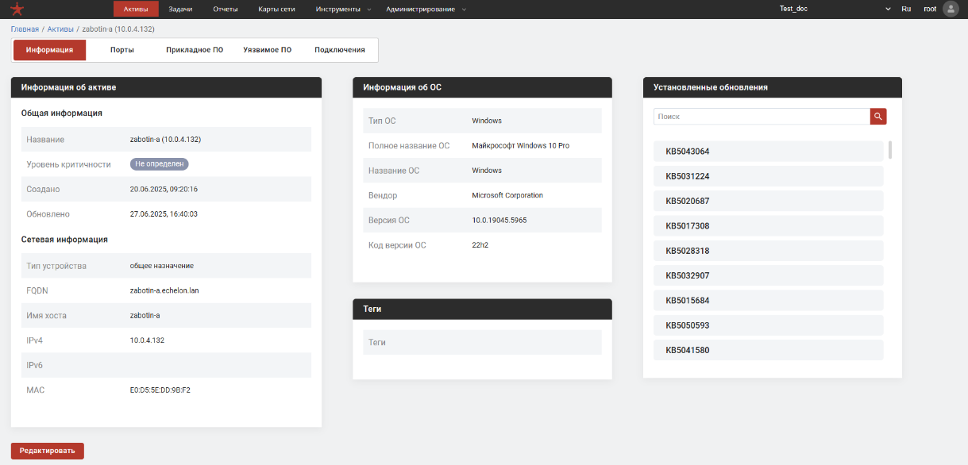Open the Отчеты menu item
Screen dimensions: 968x465
coord(226,9)
